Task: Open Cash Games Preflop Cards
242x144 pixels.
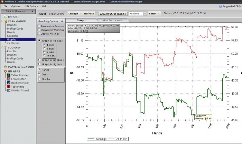Action: tap(15, 29)
